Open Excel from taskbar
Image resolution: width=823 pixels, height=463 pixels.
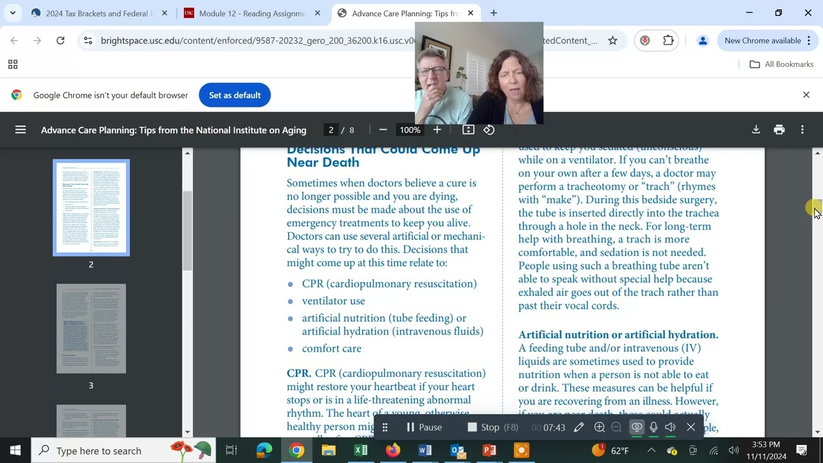(361, 450)
